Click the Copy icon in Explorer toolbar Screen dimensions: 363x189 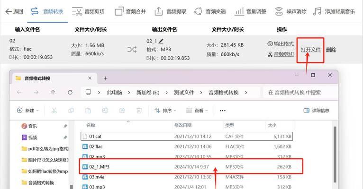point(71,111)
